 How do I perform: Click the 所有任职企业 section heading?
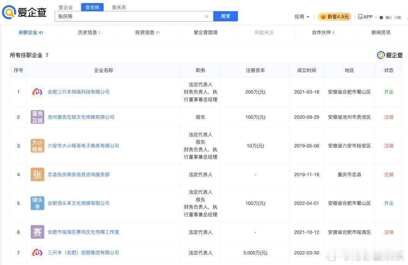point(26,55)
